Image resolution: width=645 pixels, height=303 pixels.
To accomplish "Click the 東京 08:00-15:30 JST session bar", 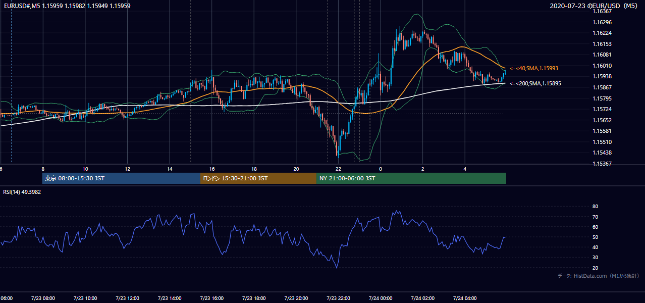I will tap(121, 178).
